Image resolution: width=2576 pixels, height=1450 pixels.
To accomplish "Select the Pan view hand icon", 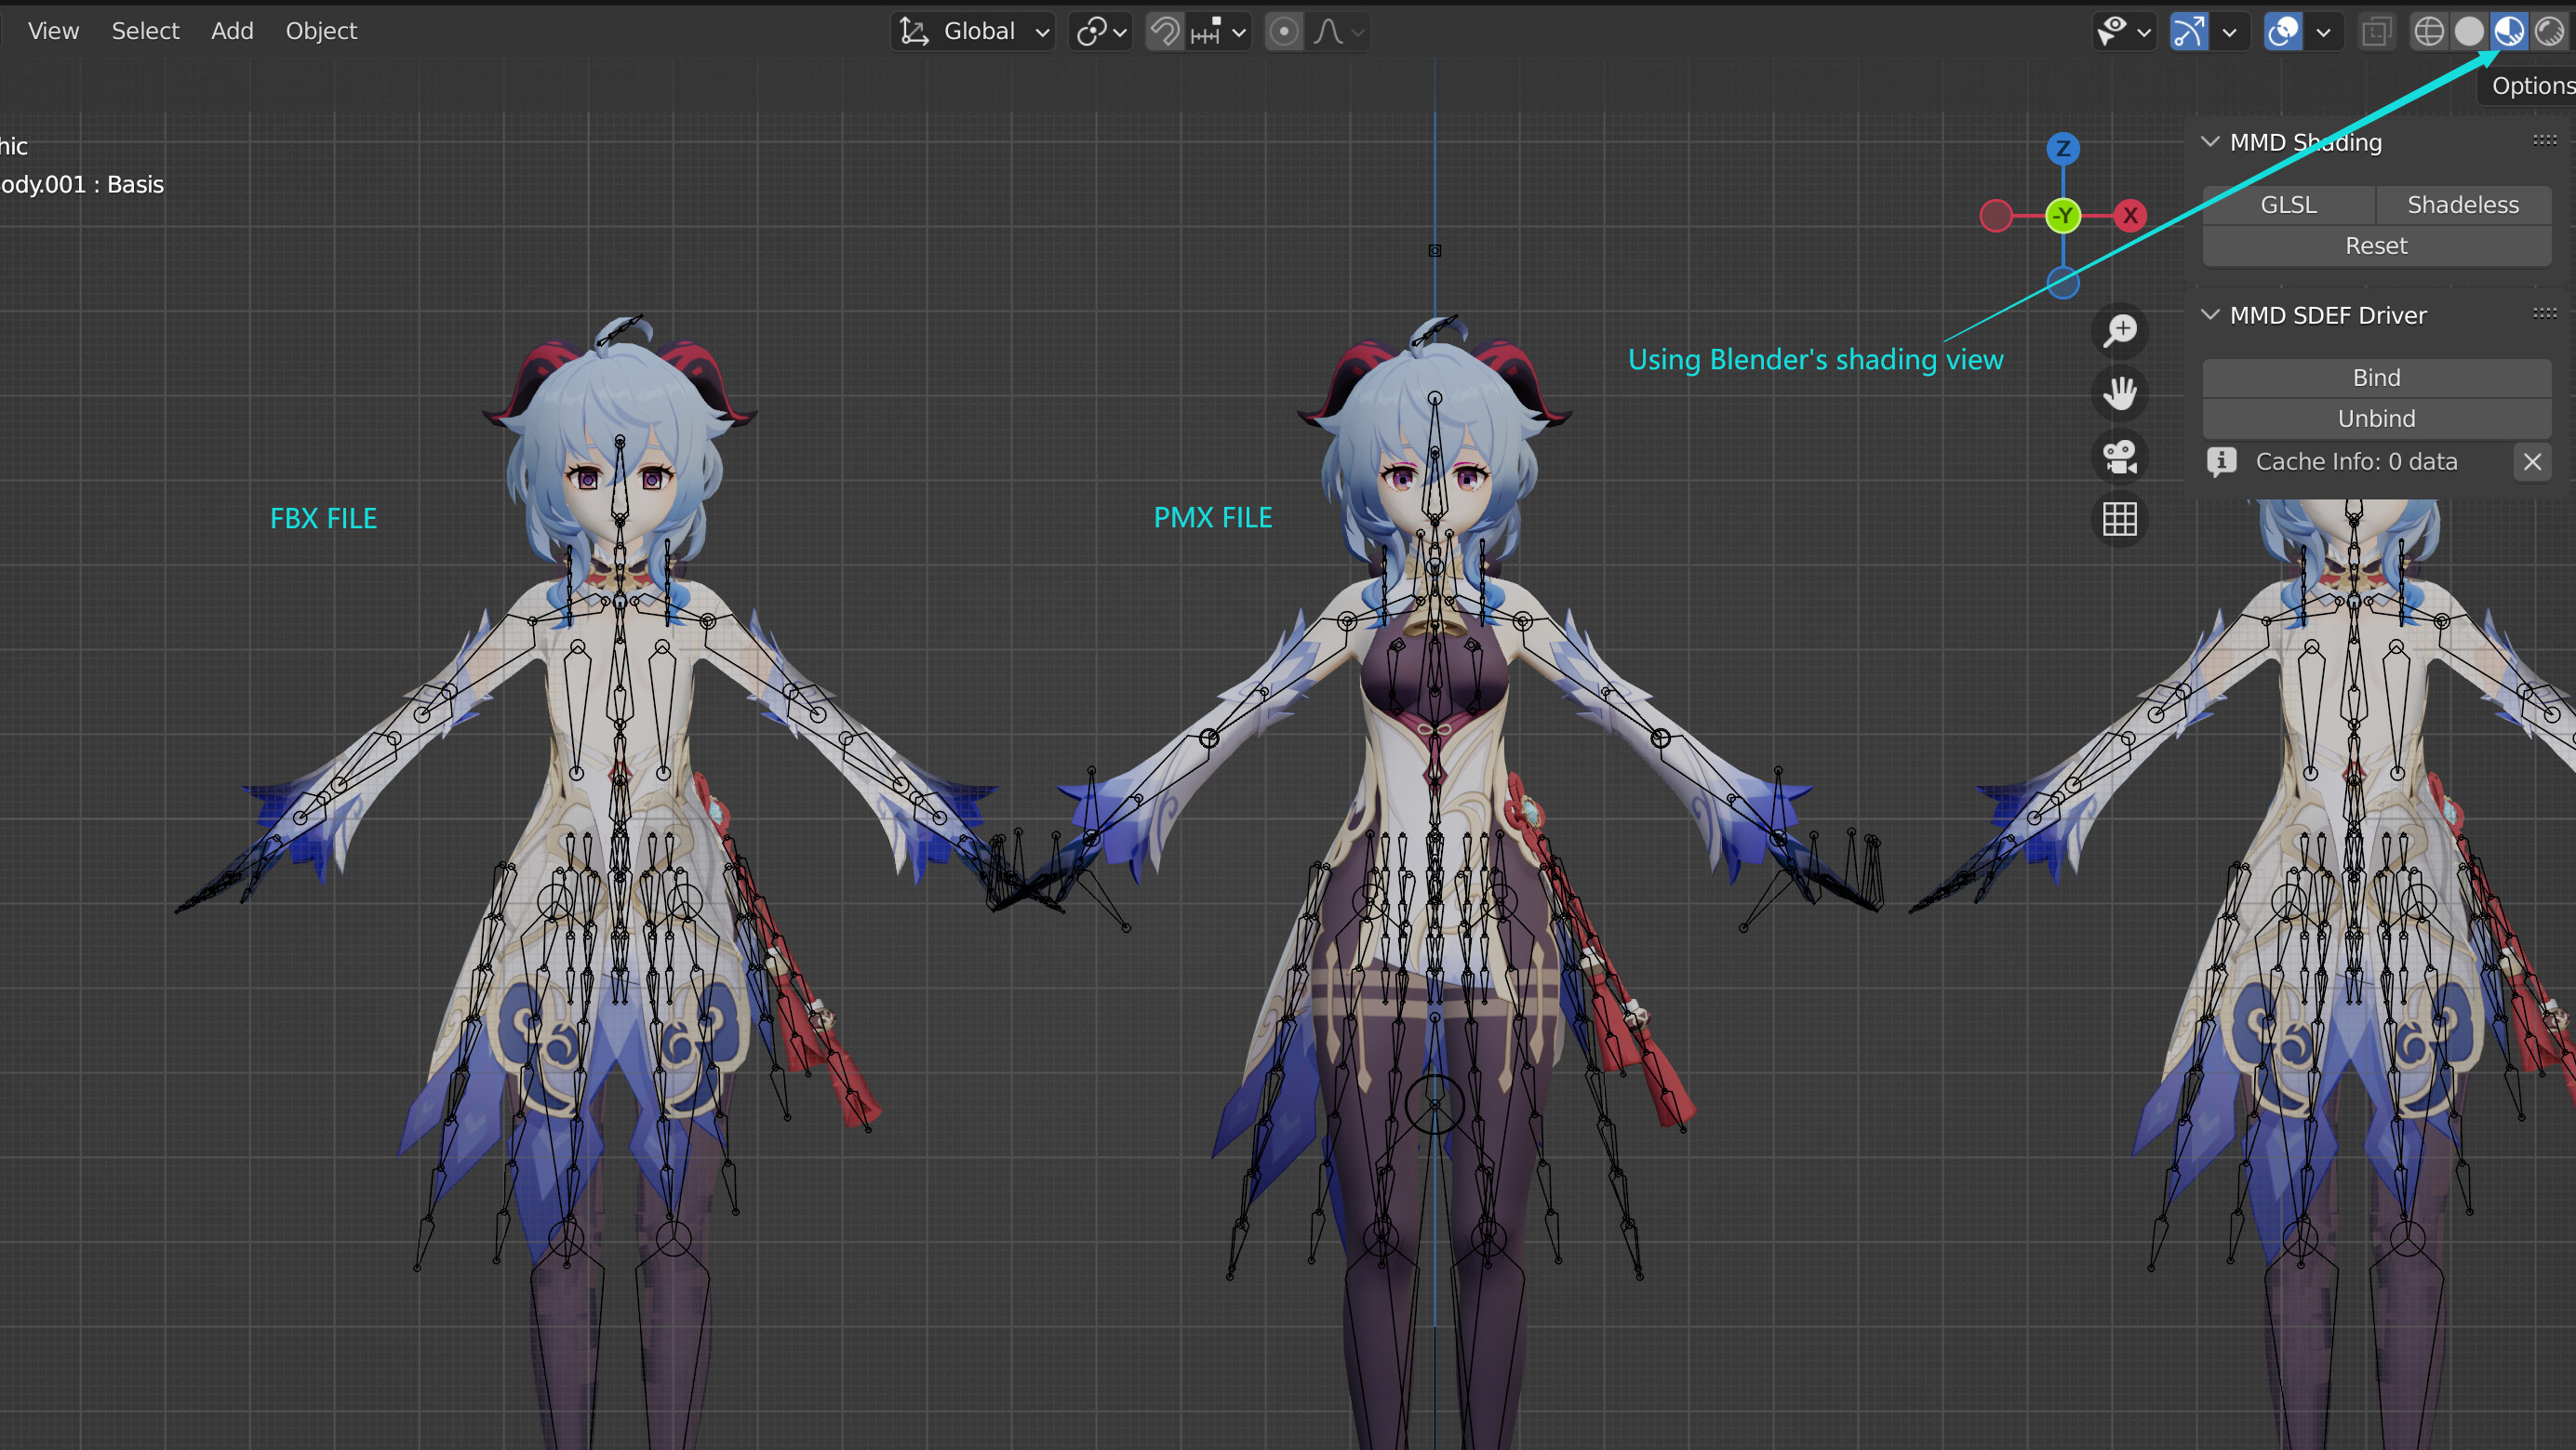I will click(2120, 393).
